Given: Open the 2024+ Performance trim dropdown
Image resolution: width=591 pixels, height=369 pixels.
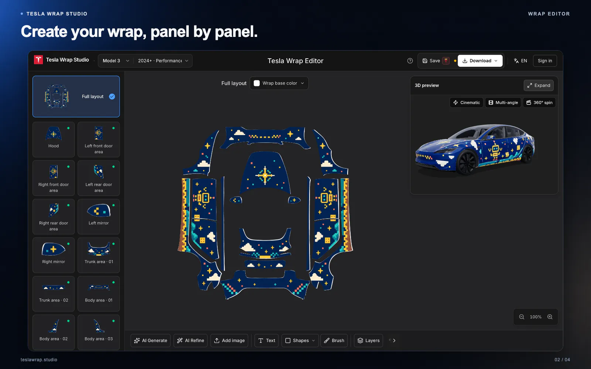Looking at the screenshot, I should click(163, 61).
